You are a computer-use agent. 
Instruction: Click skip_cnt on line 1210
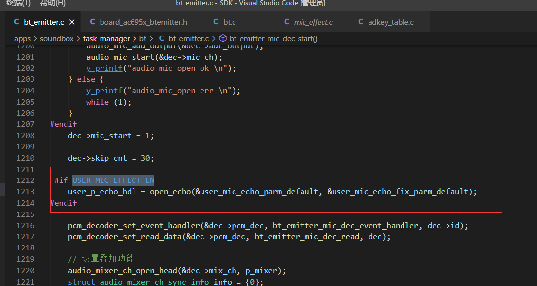point(109,158)
